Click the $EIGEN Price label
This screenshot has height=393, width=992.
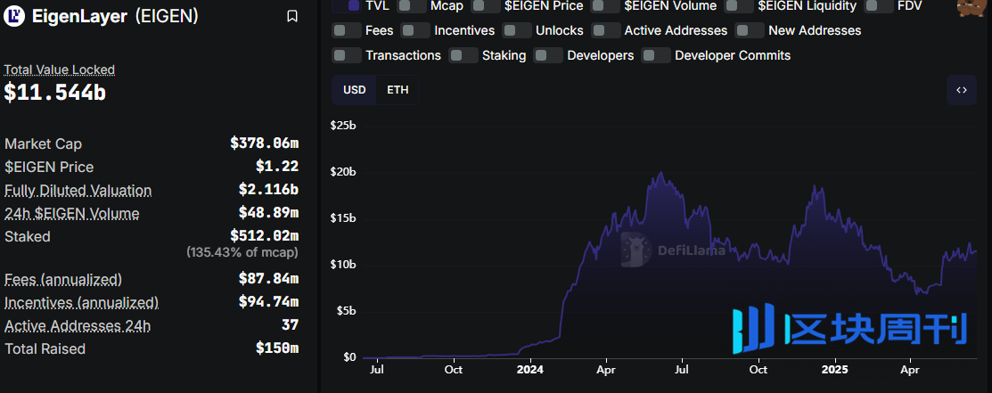[x=49, y=167]
